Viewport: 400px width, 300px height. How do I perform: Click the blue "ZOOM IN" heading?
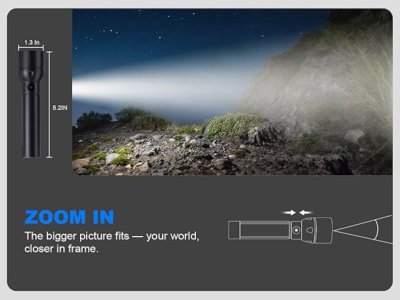[x=69, y=217]
